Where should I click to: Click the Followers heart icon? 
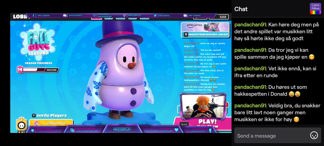tap(176, 130)
